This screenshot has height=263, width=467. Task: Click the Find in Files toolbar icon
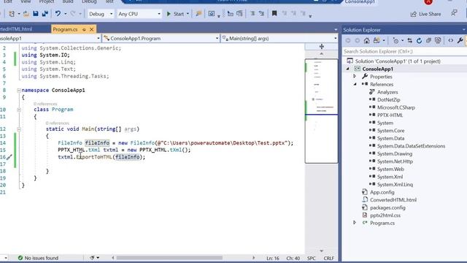[x=198, y=14]
